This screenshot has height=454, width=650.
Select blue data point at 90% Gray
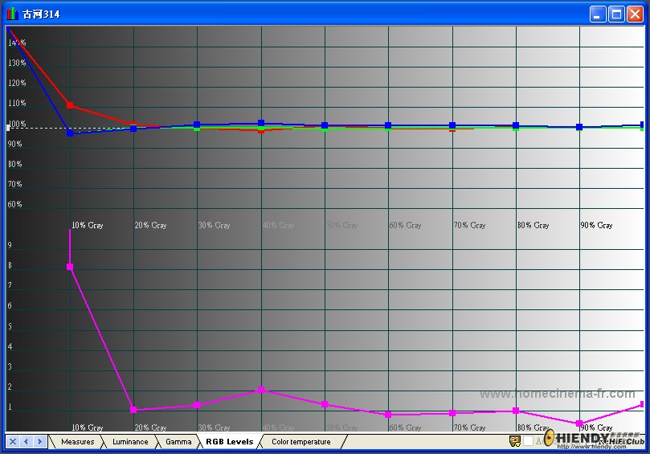[579, 127]
